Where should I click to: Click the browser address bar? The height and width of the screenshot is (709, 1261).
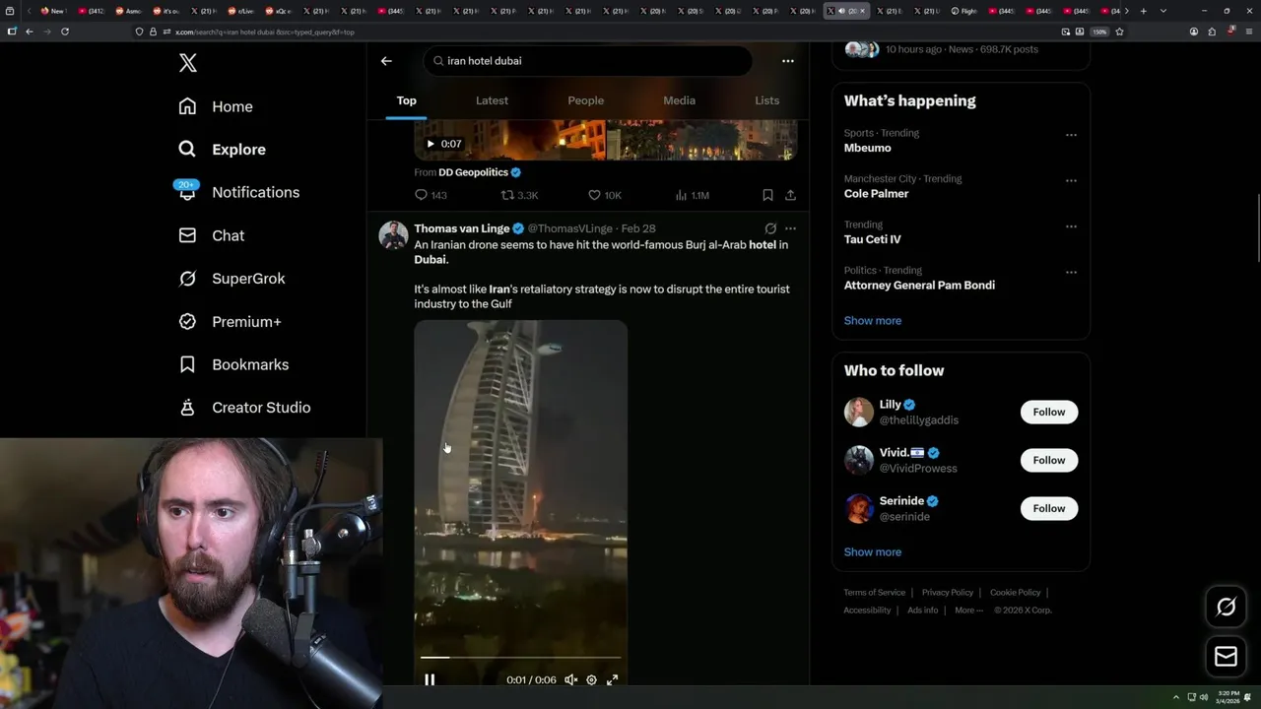point(591,32)
